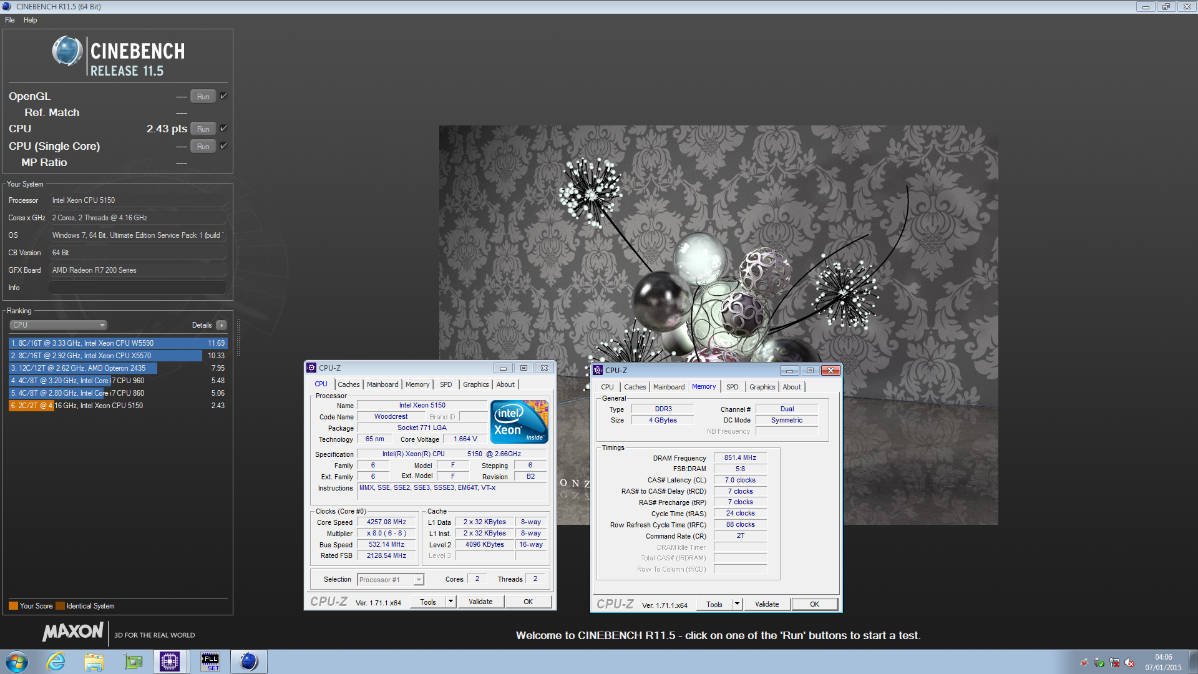
Task: Switch to Caches tab in left CPU-Z
Action: 349,384
